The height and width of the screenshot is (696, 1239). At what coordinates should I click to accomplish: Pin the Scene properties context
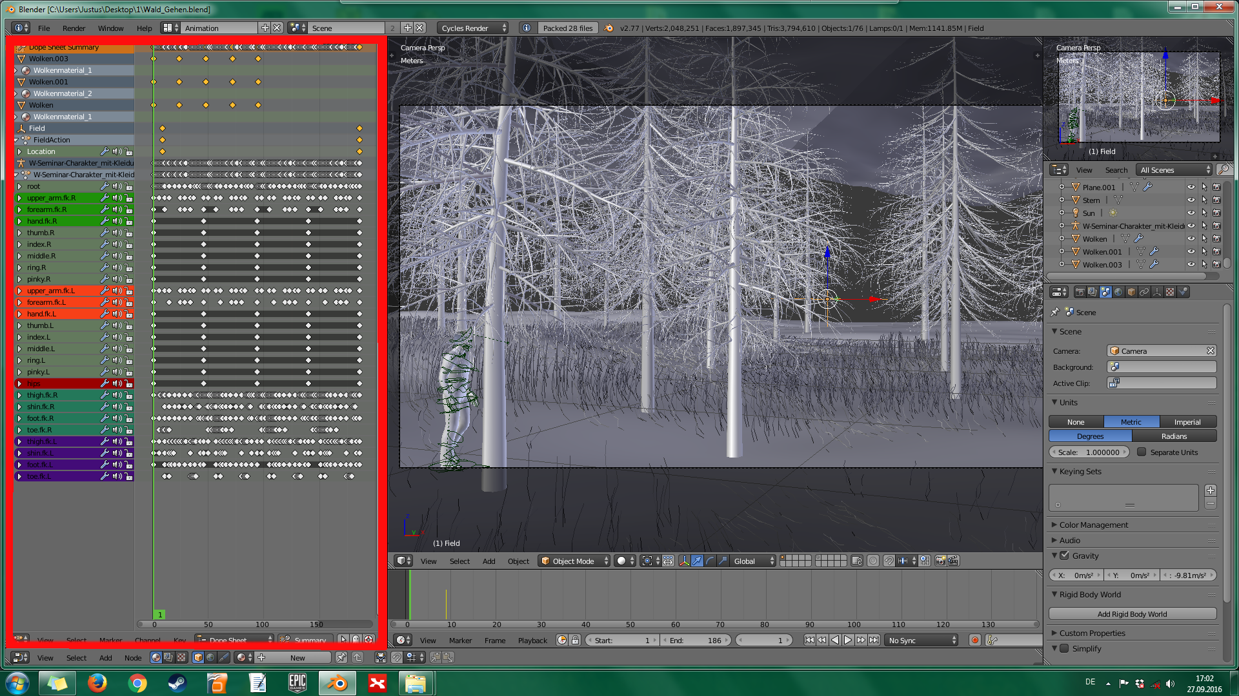tap(1055, 313)
